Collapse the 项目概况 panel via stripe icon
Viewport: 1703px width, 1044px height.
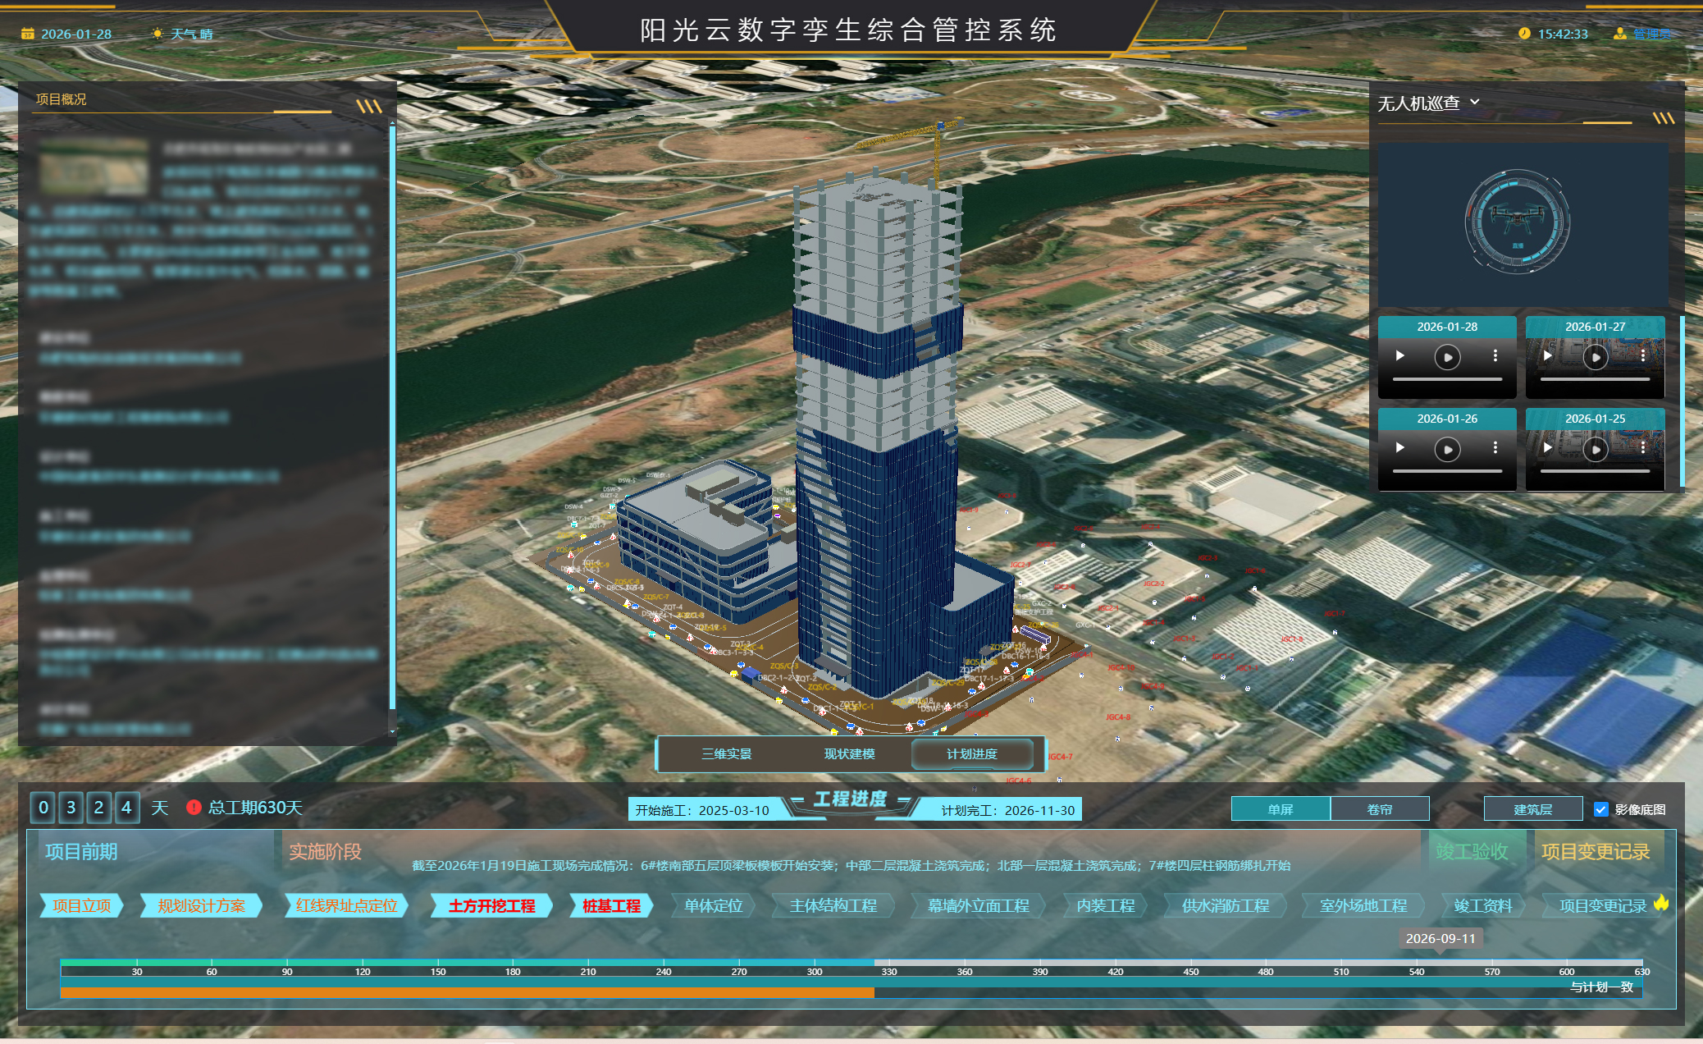pyautogui.click(x=369, y=107)
